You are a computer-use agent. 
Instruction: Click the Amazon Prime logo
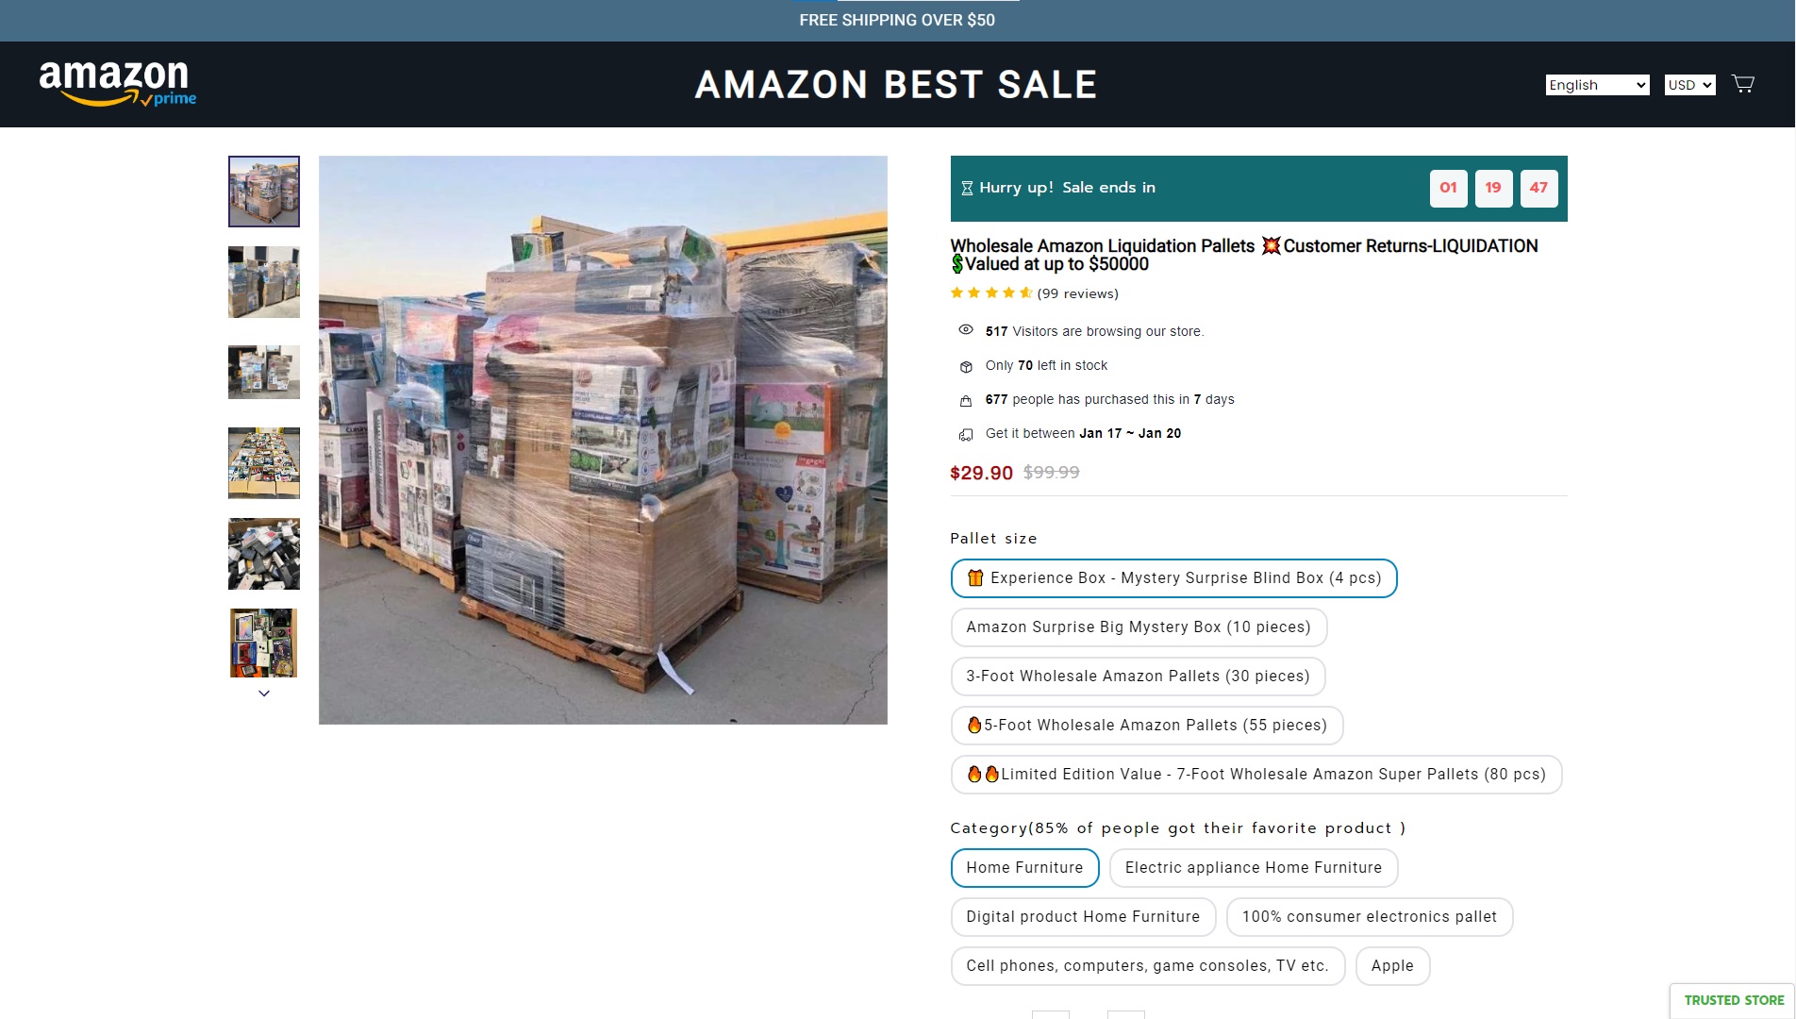click(118, 84)
